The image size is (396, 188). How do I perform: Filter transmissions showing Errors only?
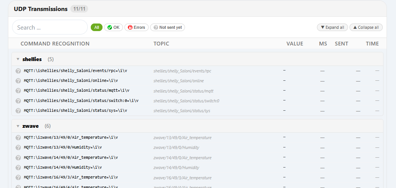pos(137,27)
